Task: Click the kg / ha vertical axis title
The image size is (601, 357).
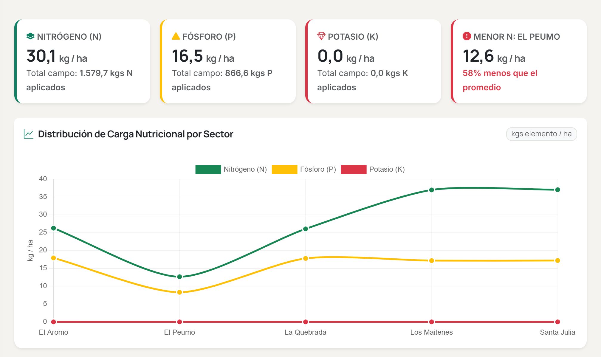Action: coord(30,250)
